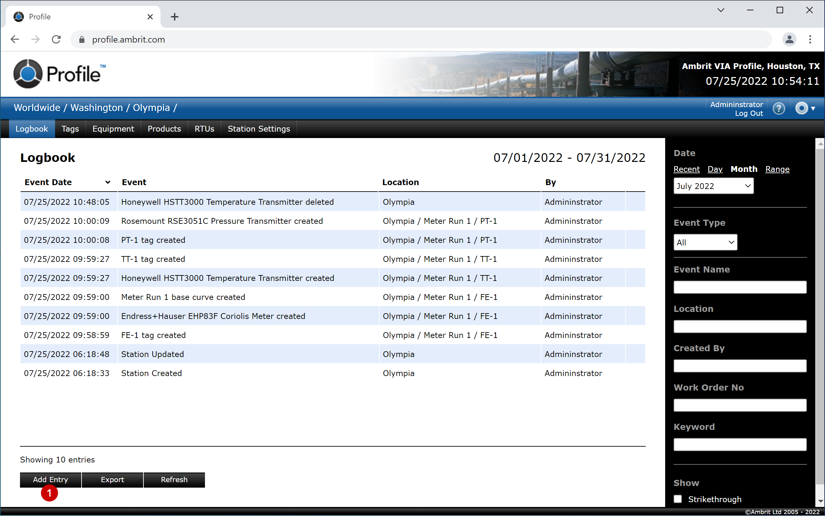
Task: Click the Export button
Action: 112,480
